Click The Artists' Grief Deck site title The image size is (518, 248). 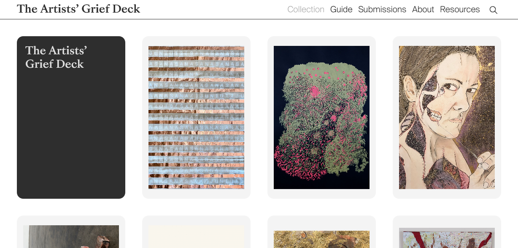78,9
